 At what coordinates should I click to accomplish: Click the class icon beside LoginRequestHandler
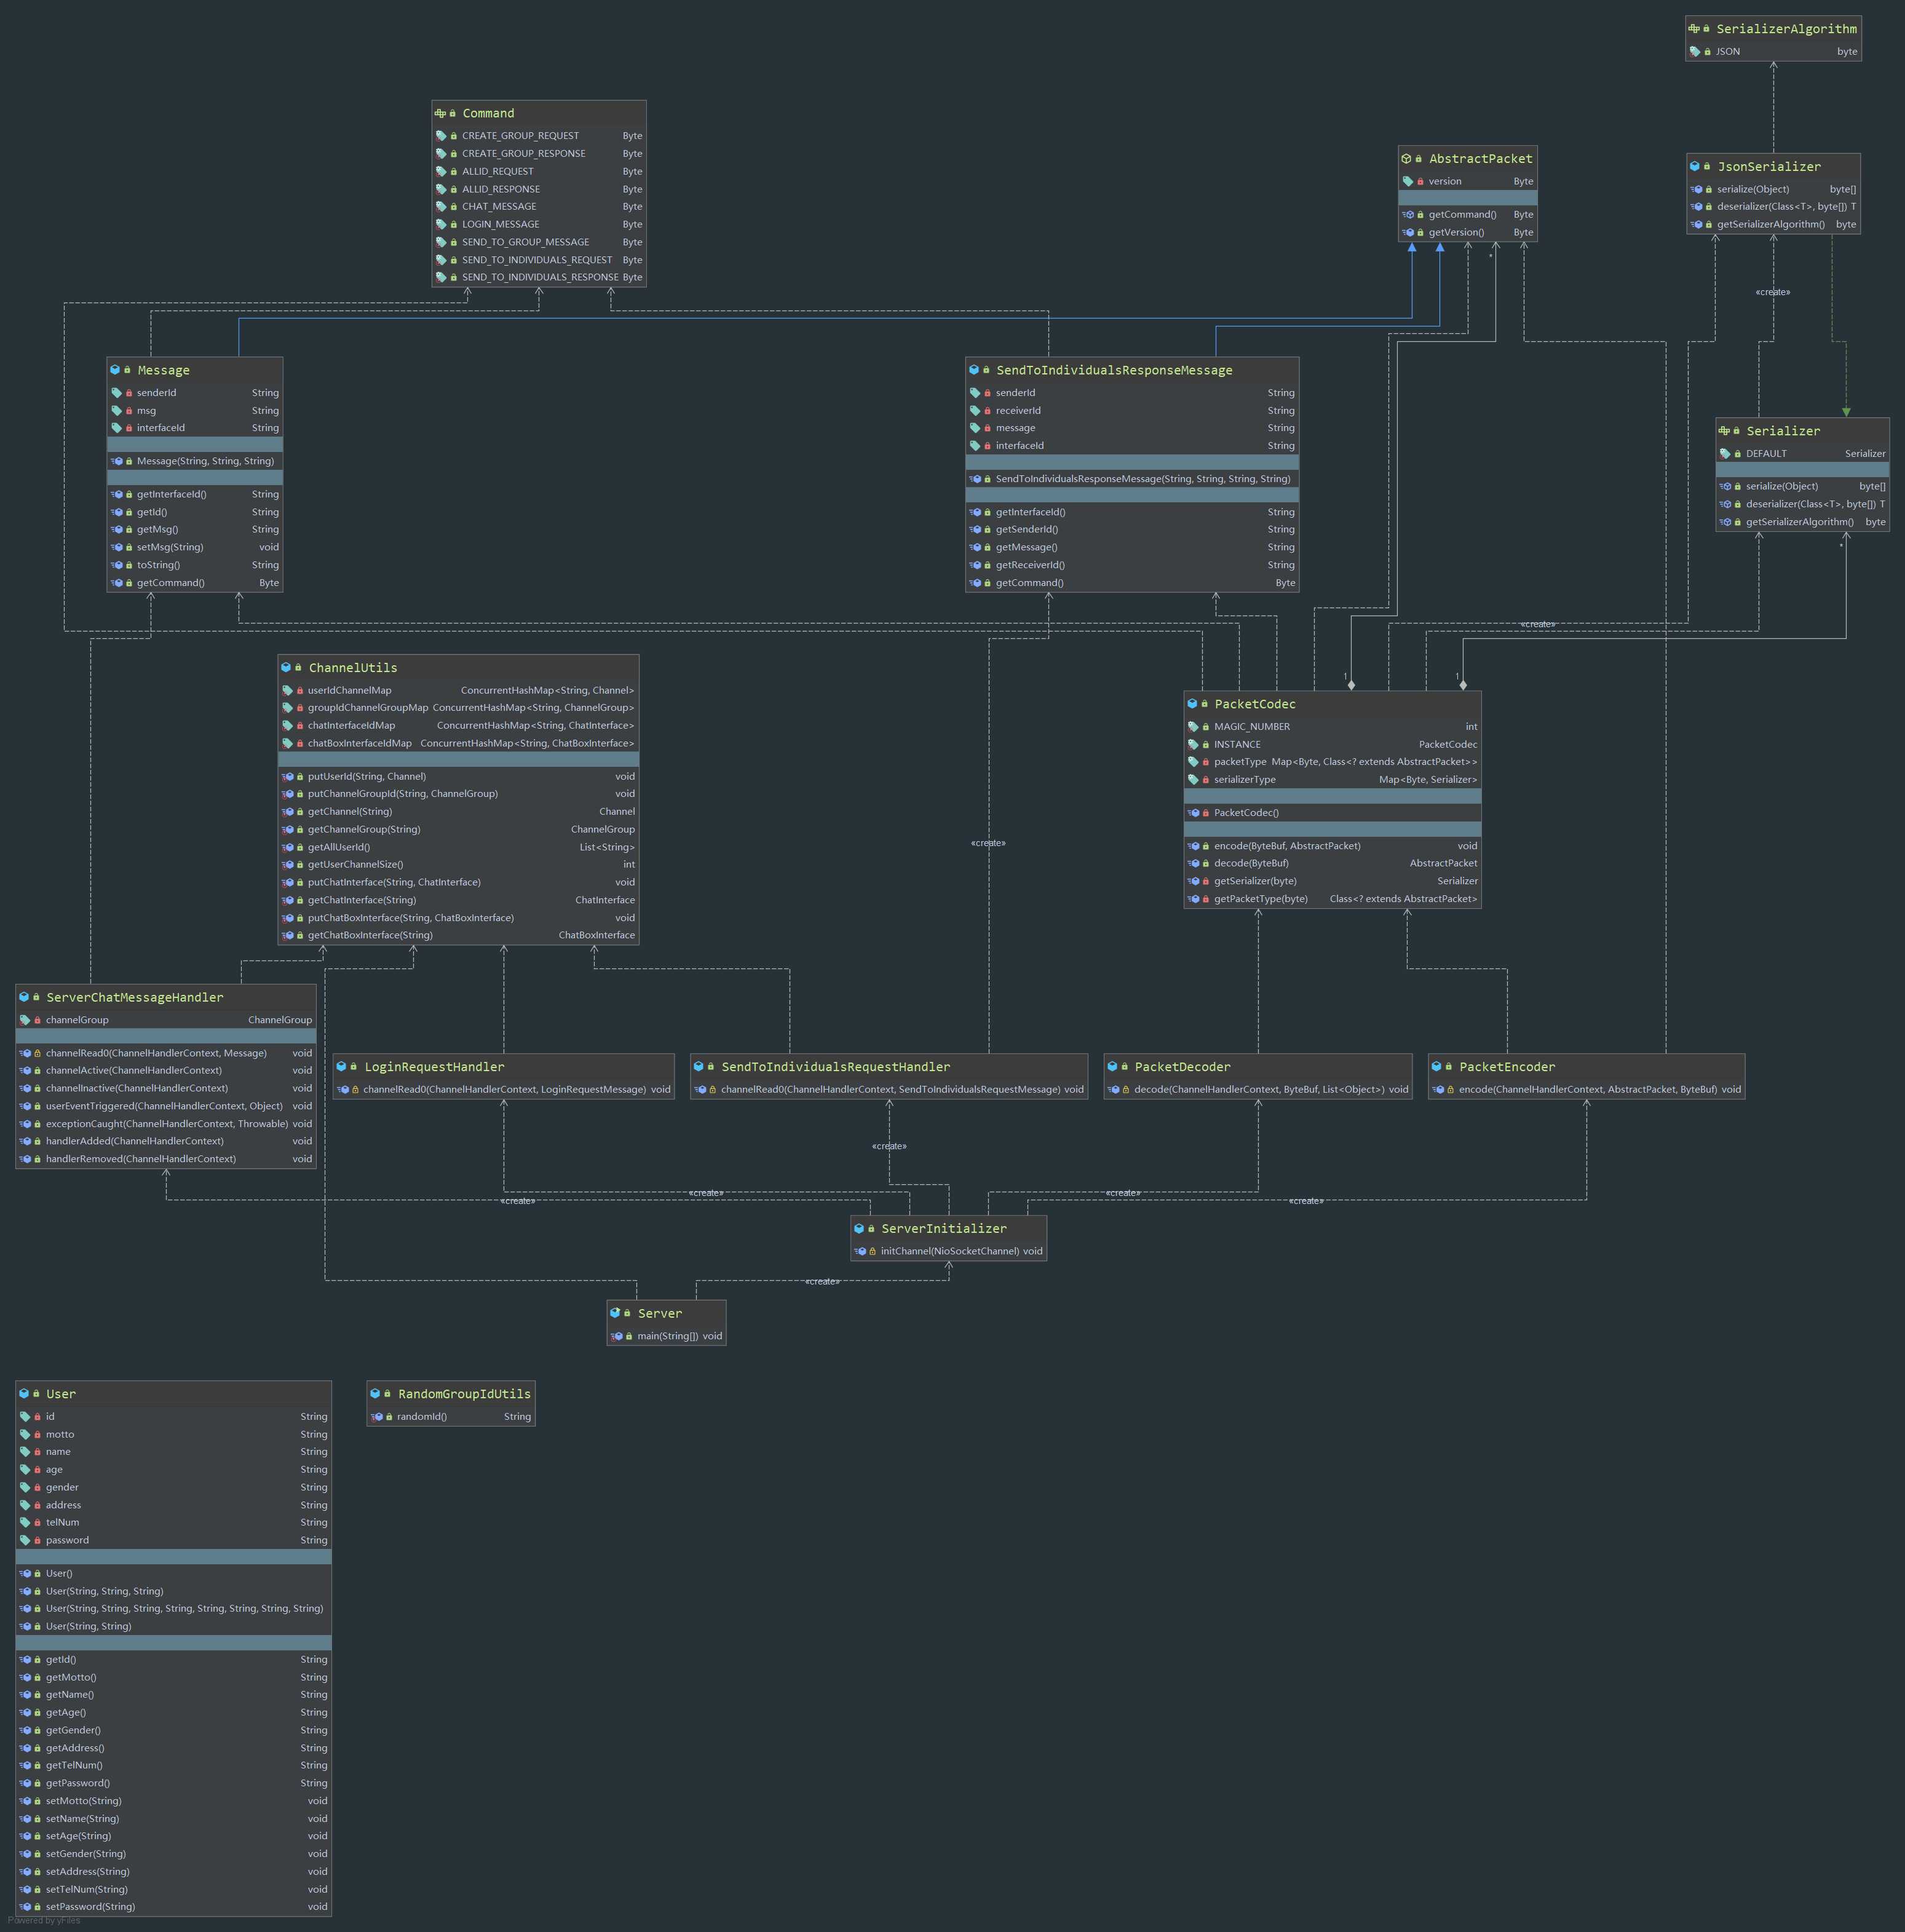pos(342,1066)
